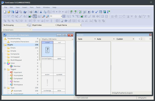This screenshot has height=101, width=155.
Task: Click the Preview text input field at bottom
Action: coord(131,93)
